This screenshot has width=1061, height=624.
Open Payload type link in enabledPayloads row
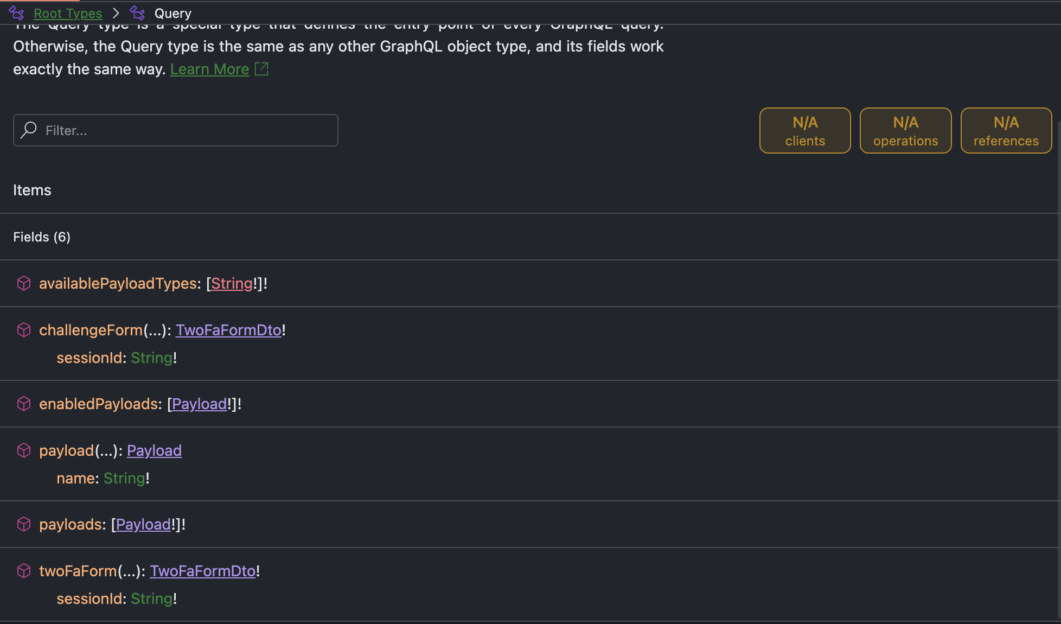199,404
